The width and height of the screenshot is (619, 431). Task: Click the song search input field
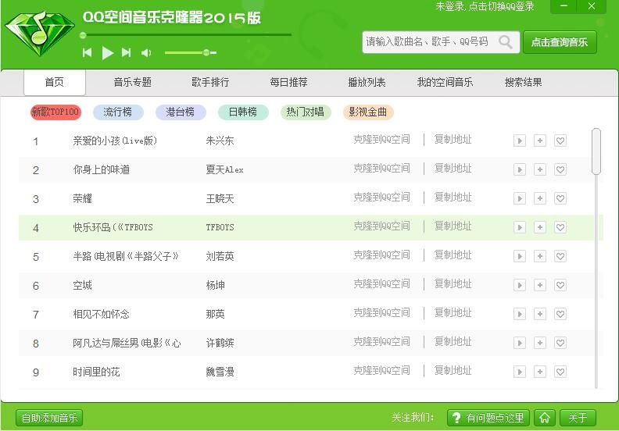(x=428, y=42)
